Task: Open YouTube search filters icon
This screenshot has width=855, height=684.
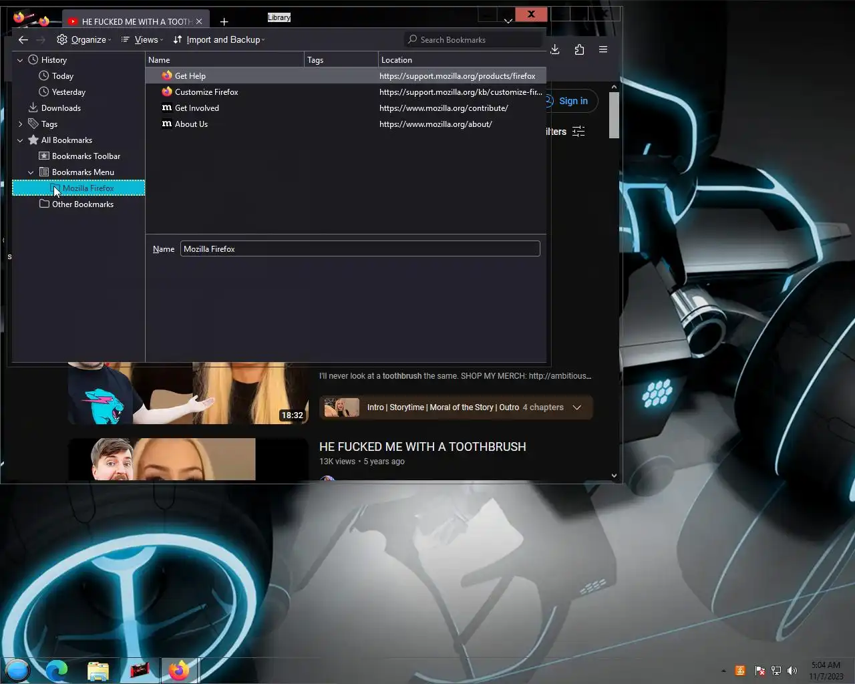Action: (578, 132)
